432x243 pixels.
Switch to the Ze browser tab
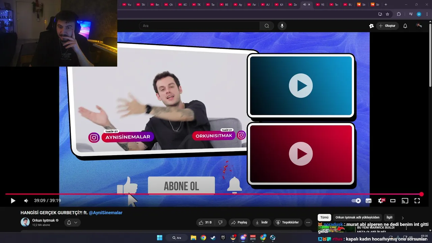coord(293,5)
